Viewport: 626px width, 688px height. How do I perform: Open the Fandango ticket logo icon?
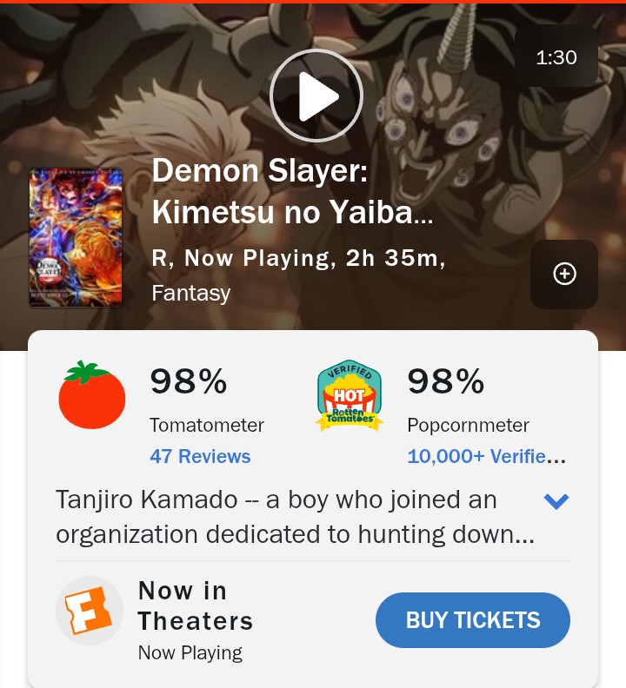[x=90, y=611]
